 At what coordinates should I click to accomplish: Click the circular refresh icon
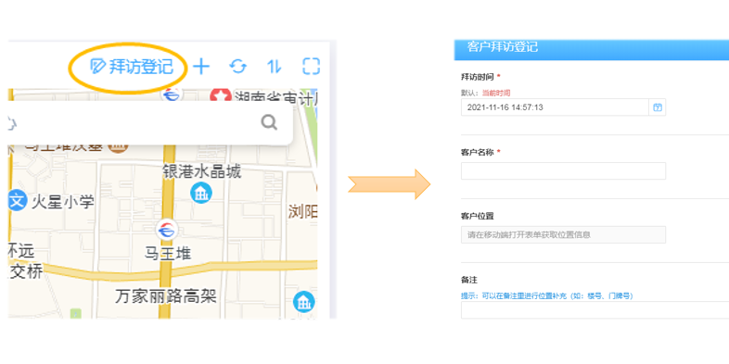238,67
